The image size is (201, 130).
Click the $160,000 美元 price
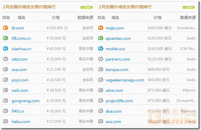click(x=160, y=49)
